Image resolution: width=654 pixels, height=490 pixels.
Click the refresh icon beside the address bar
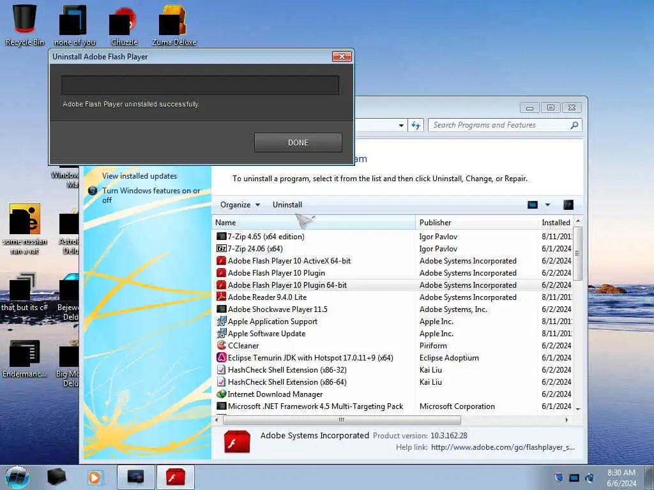tap(416, 125)
